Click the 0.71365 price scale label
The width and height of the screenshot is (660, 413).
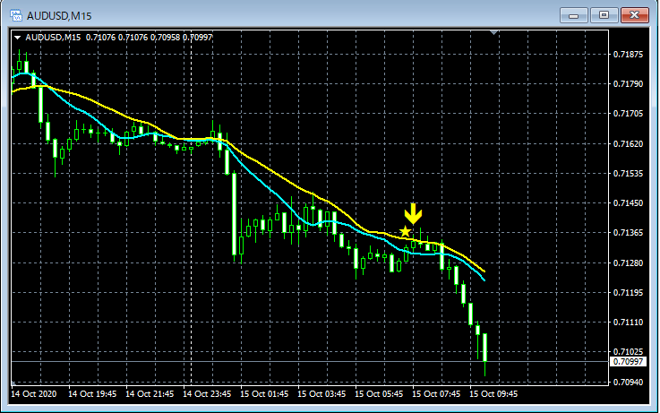[x=628, y=233]
